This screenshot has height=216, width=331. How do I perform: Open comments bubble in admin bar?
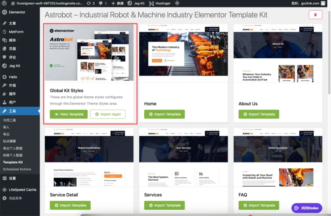[101, 3]
